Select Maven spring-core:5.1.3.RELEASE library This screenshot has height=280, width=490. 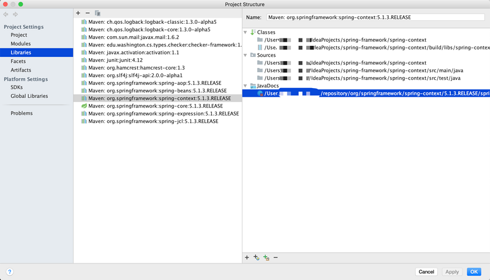pos(158,106)
